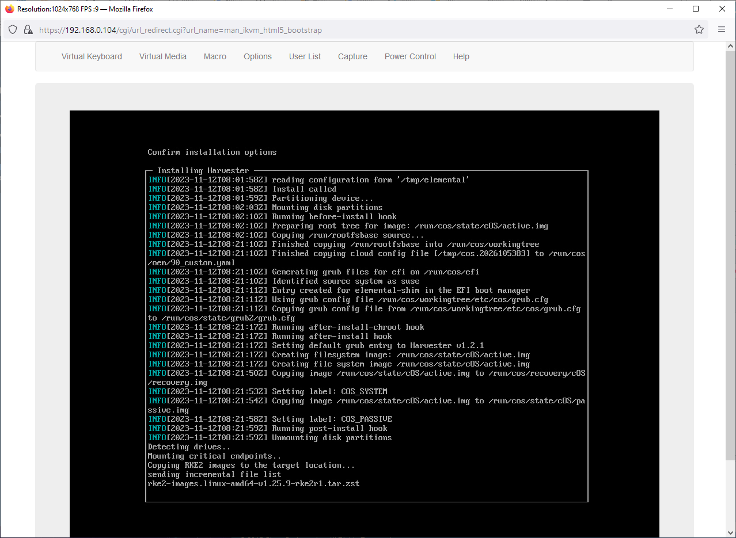
Task: Click the 'Running after-install-chroot hook' log line
Action: [x=286, y=327]
